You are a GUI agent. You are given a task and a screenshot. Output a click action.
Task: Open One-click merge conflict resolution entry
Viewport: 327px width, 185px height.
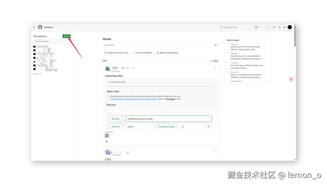tap(247, 67)
